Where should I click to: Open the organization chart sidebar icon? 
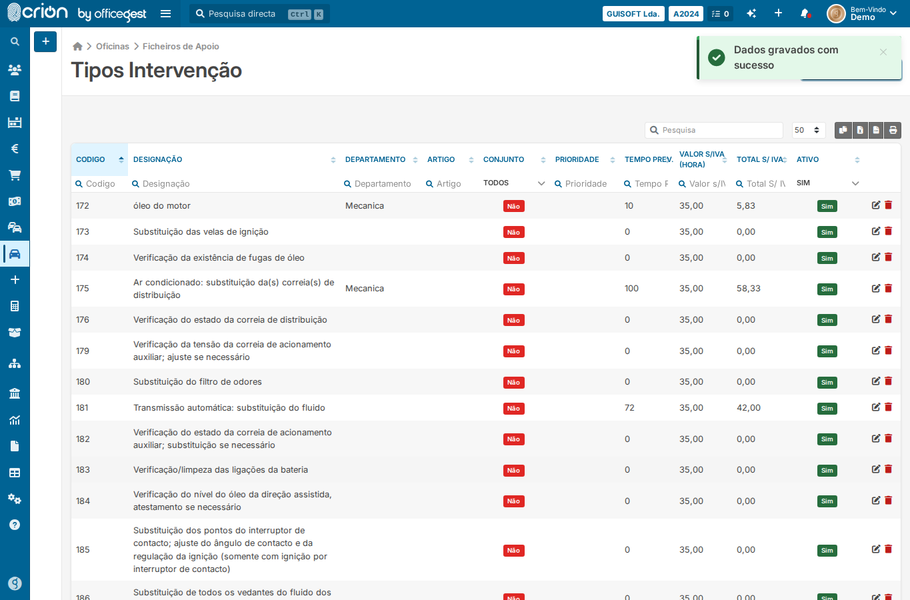[15, 363]
